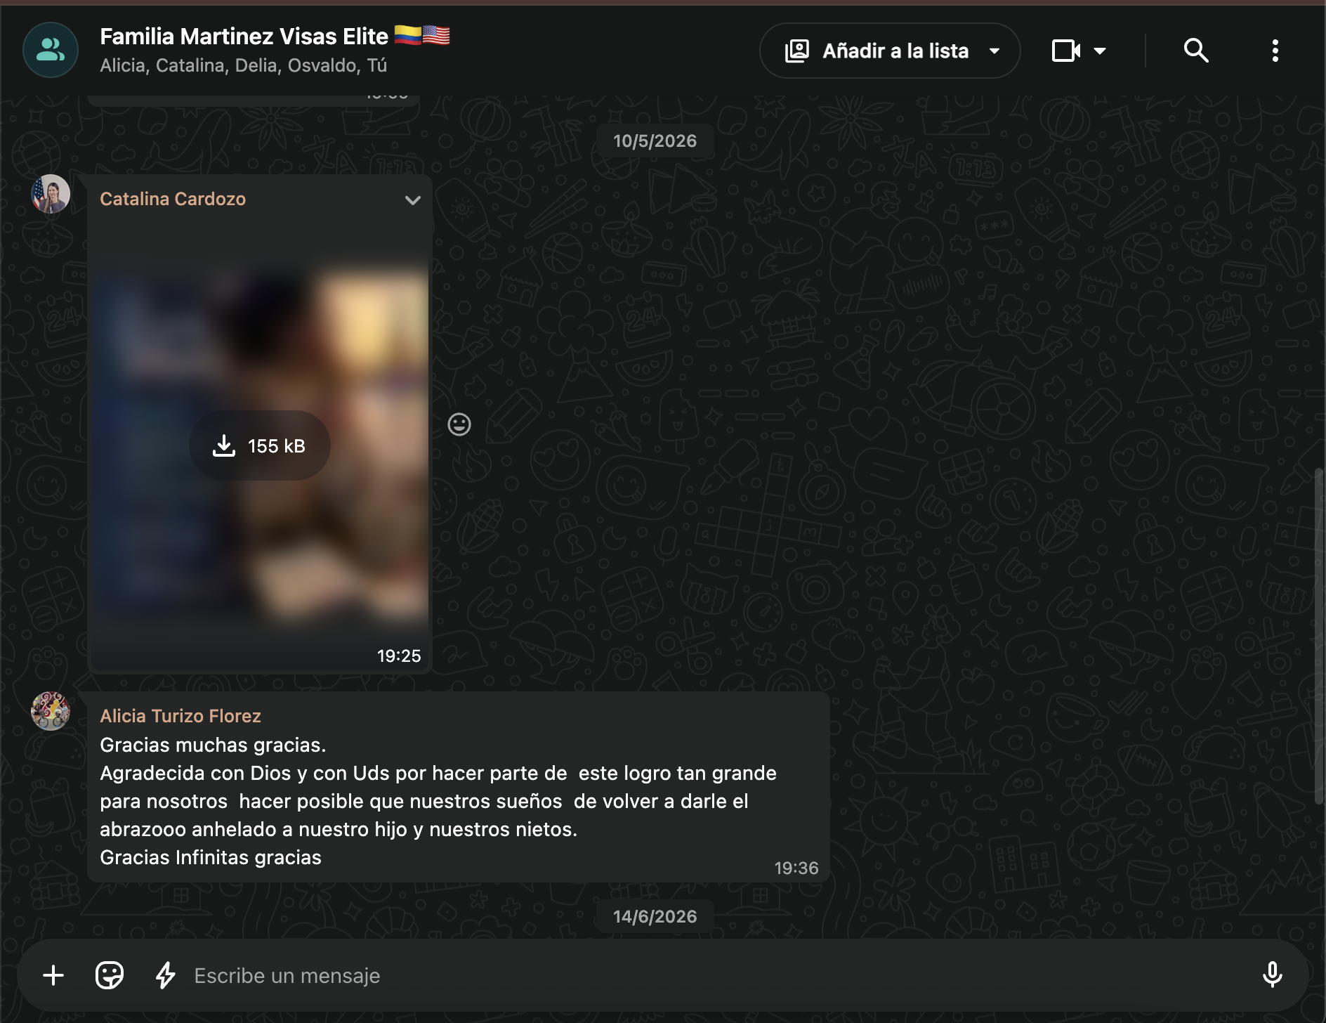The height and width of the screenshot is (1023, 1326).
Task: Expand the video call options arrow
Action: click(1100, 51)
